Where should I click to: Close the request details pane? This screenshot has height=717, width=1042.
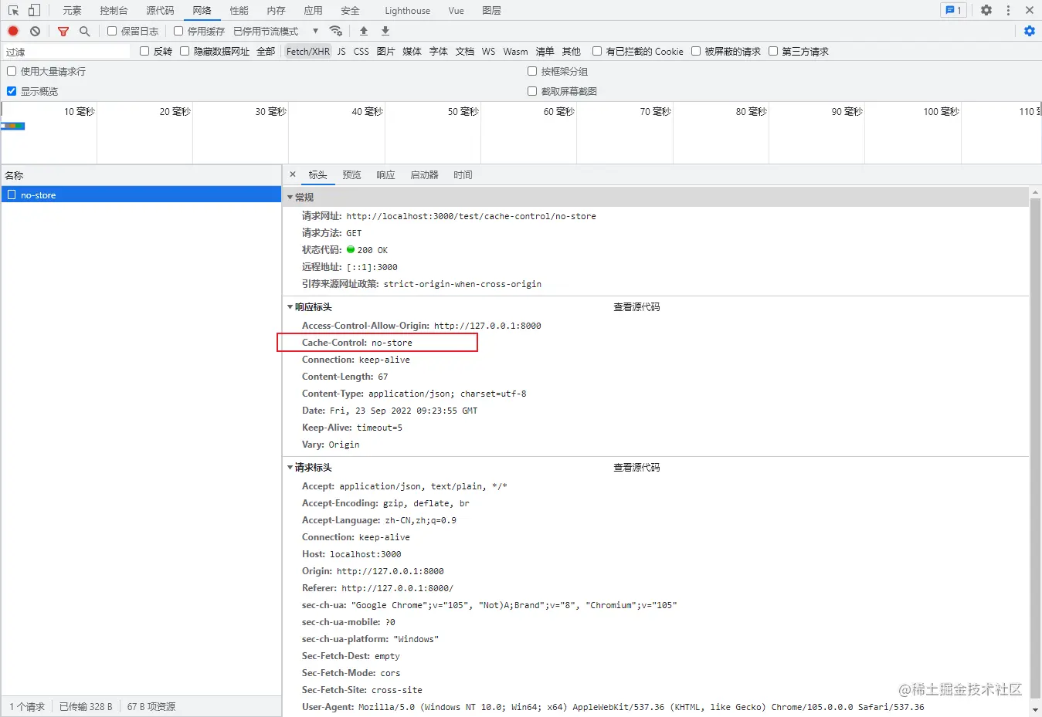(293, 174)
